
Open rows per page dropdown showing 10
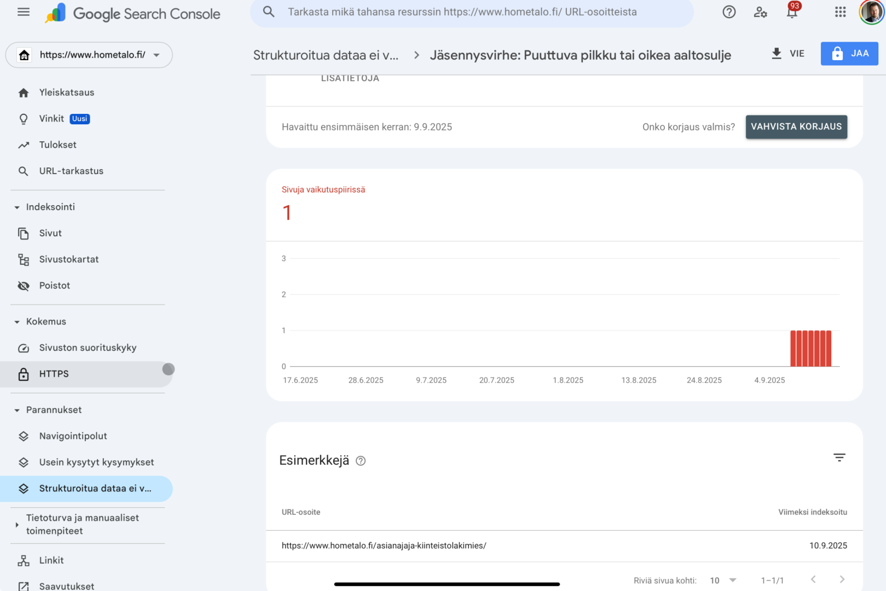tap(723, 580)
